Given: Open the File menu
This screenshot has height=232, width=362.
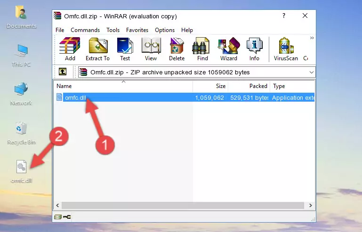Looking at the screenshot, I should (60, 30).
